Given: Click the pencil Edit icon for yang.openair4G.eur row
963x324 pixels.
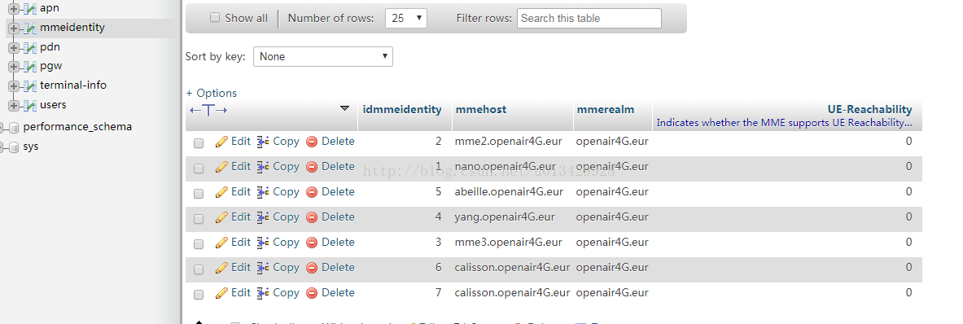Looking at the screenshot, I should pyautogui.click(x=221, y=217).
